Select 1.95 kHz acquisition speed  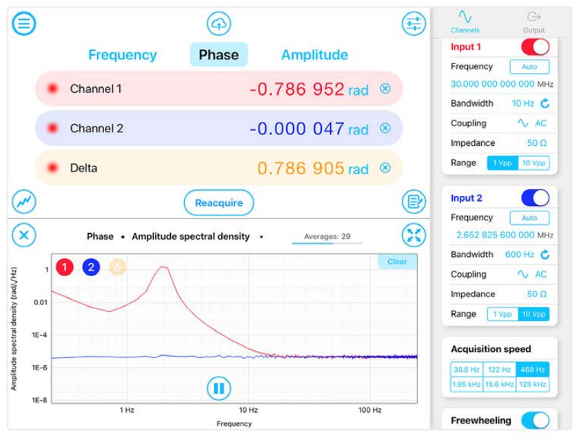point(467,384)
